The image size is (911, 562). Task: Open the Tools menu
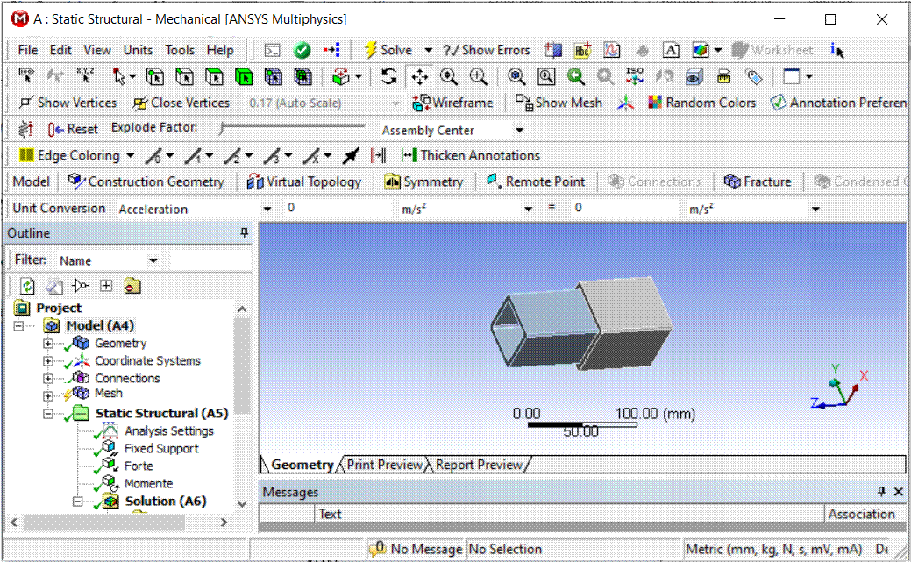tap(180, 51)
